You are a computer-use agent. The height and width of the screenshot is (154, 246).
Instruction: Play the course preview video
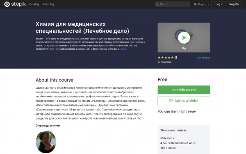184,37
